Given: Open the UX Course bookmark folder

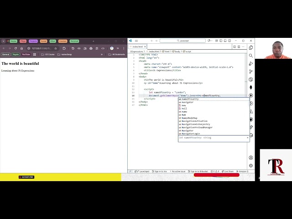Looking at the screenshot, I should click(48, 55).
